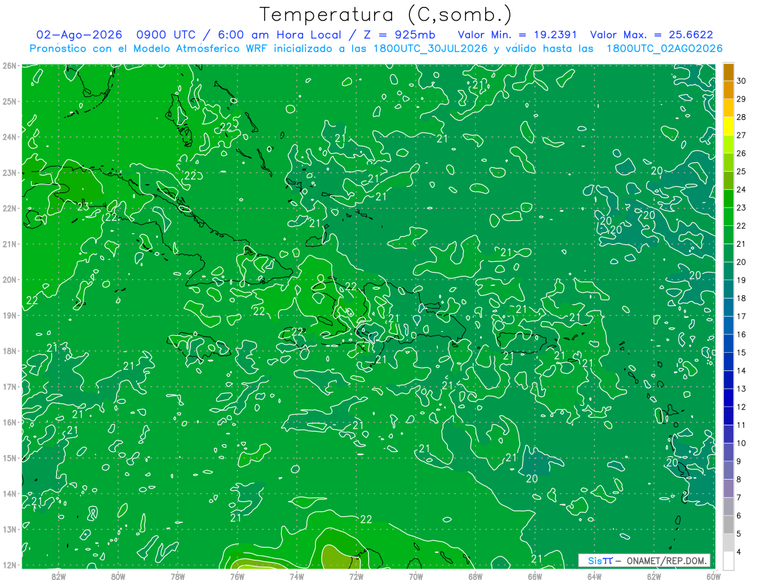Click the '18N' latitude axis label

point(9,351)
